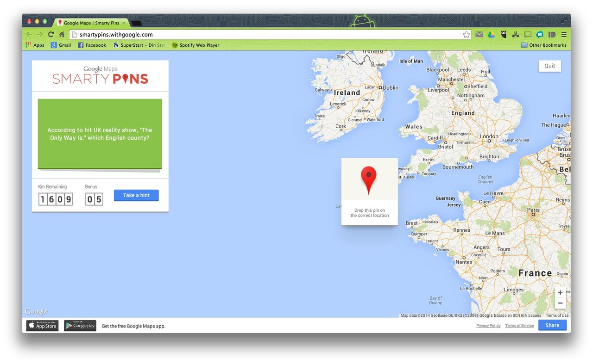This screenshot has width=593, height=364.
Task: Click the Available on the App Store badge
Action: (x=42, y=326)
